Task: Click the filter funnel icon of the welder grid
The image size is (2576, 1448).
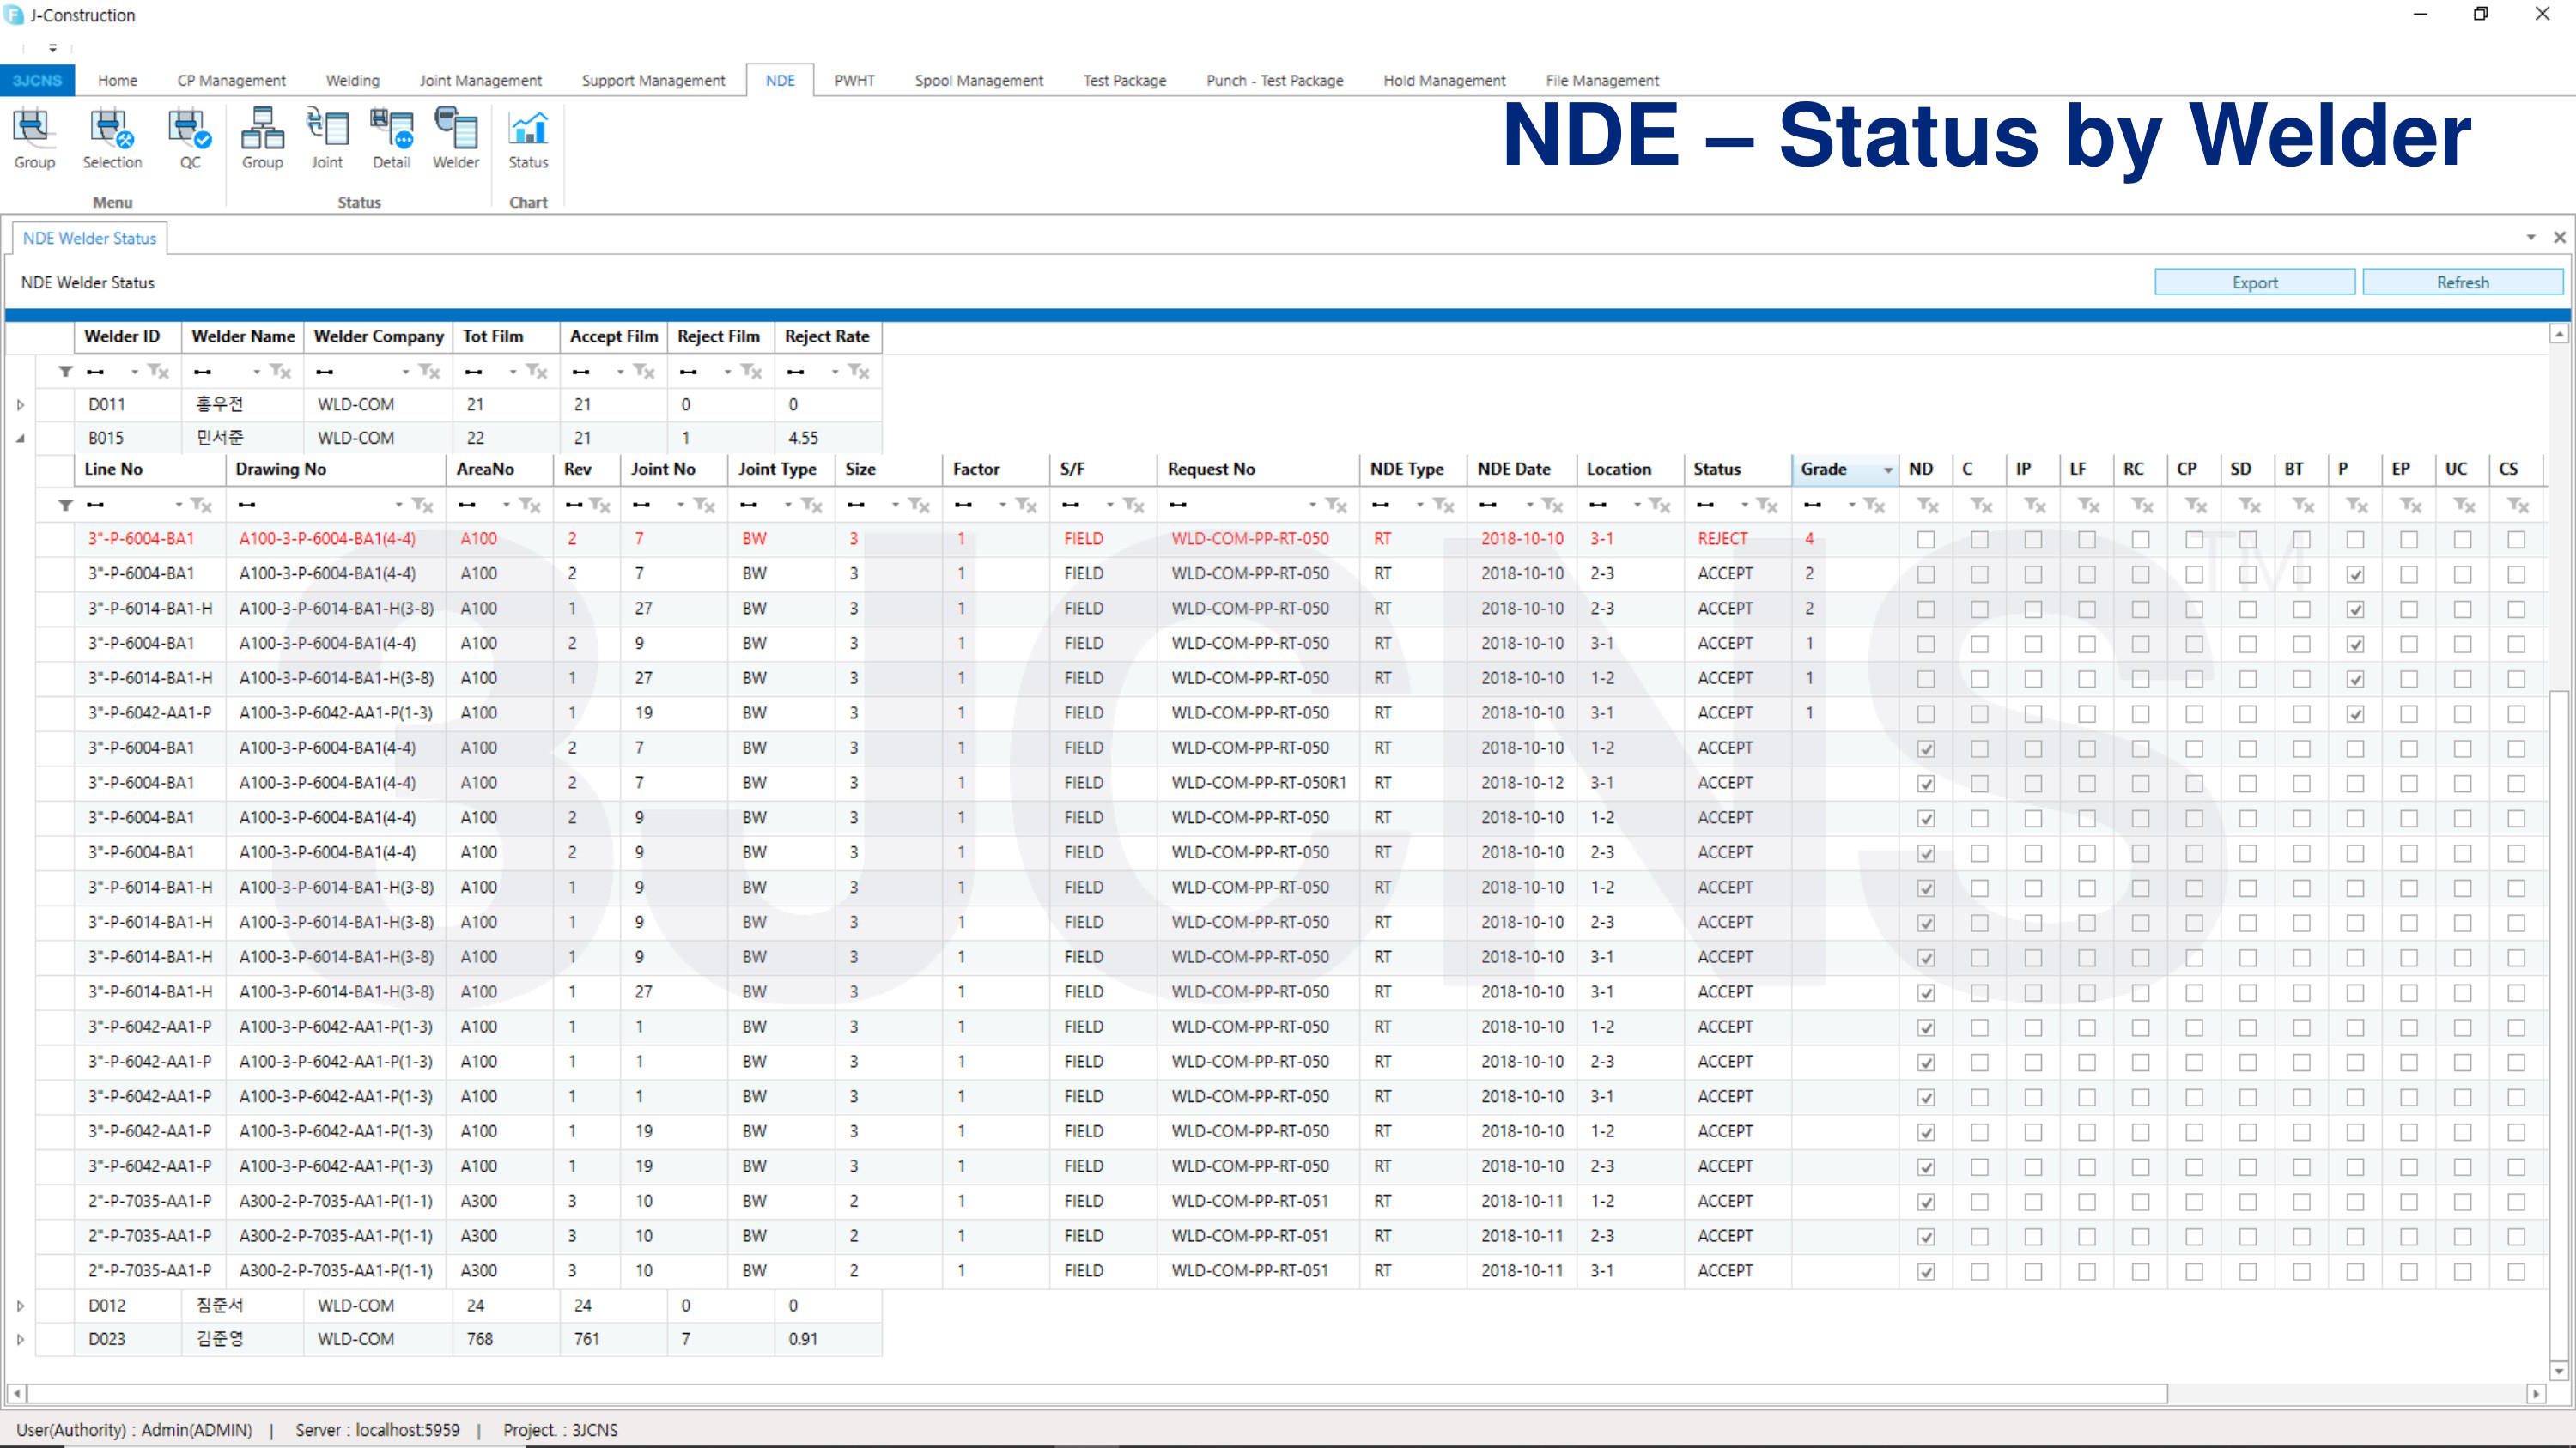Action: 65,372
